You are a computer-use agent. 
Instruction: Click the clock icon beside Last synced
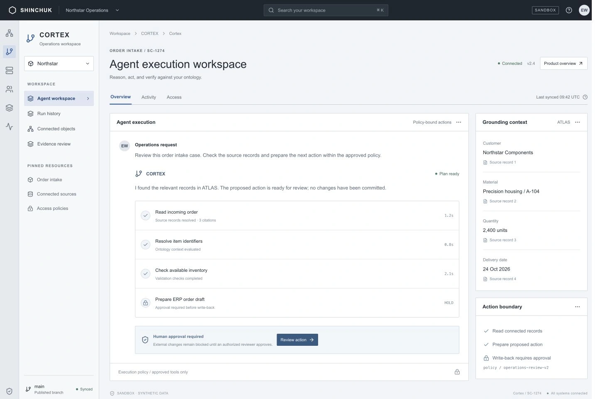(585, 97)
